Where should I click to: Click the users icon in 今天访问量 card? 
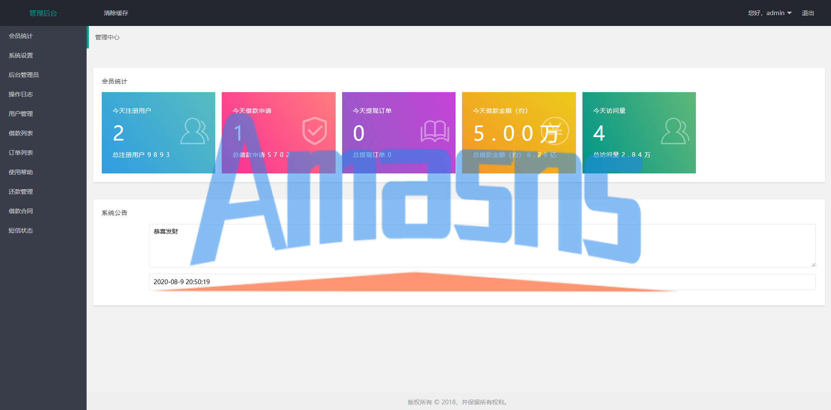click(x=675, y=131)
